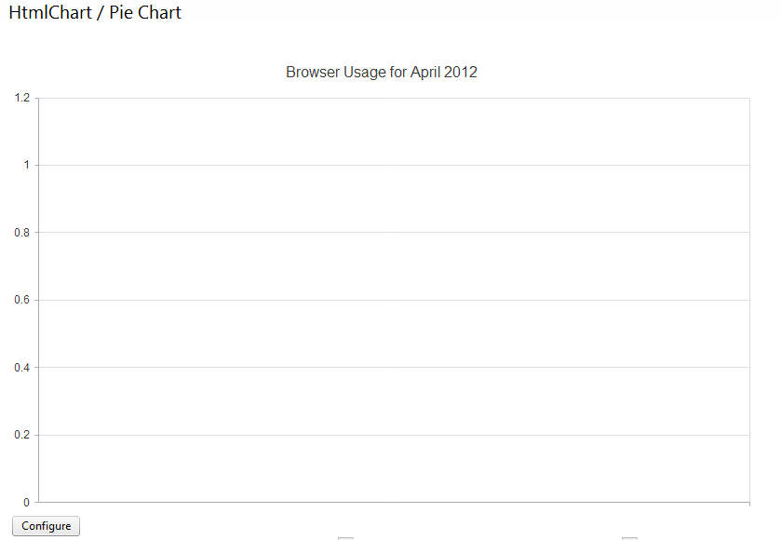Click the horizontal gridline at value 0.8
781x540 pixels.
click(394, 233)
